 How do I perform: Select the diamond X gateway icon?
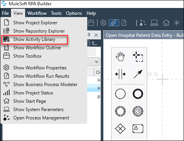pyautogui.click(x=120, y=128)
